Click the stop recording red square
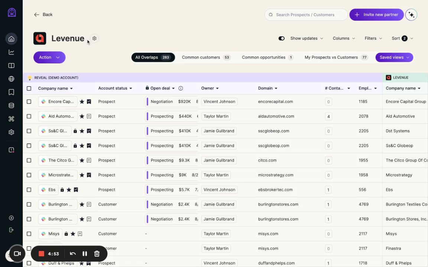This screenshot has height=267, width=428. click(42, 254)
